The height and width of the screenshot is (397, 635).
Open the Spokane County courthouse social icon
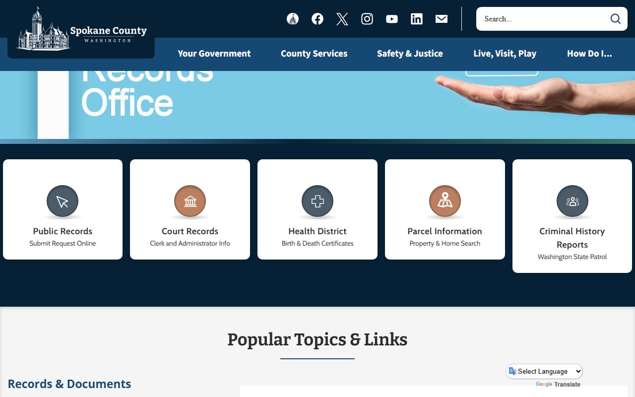coord(293,19)
